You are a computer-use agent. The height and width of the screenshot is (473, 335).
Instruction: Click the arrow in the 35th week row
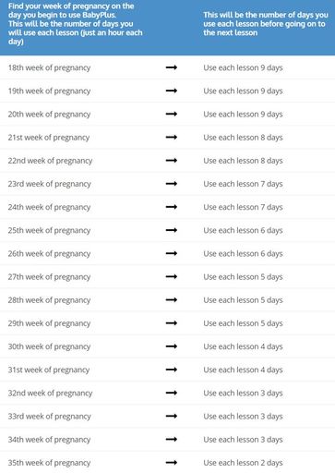point(172,462)
